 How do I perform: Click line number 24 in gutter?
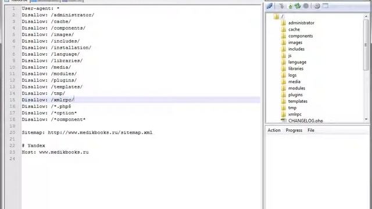pos(12,158)
